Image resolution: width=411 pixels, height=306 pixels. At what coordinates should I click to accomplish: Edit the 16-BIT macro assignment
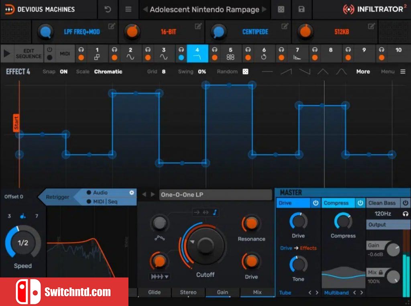point(198,26)
